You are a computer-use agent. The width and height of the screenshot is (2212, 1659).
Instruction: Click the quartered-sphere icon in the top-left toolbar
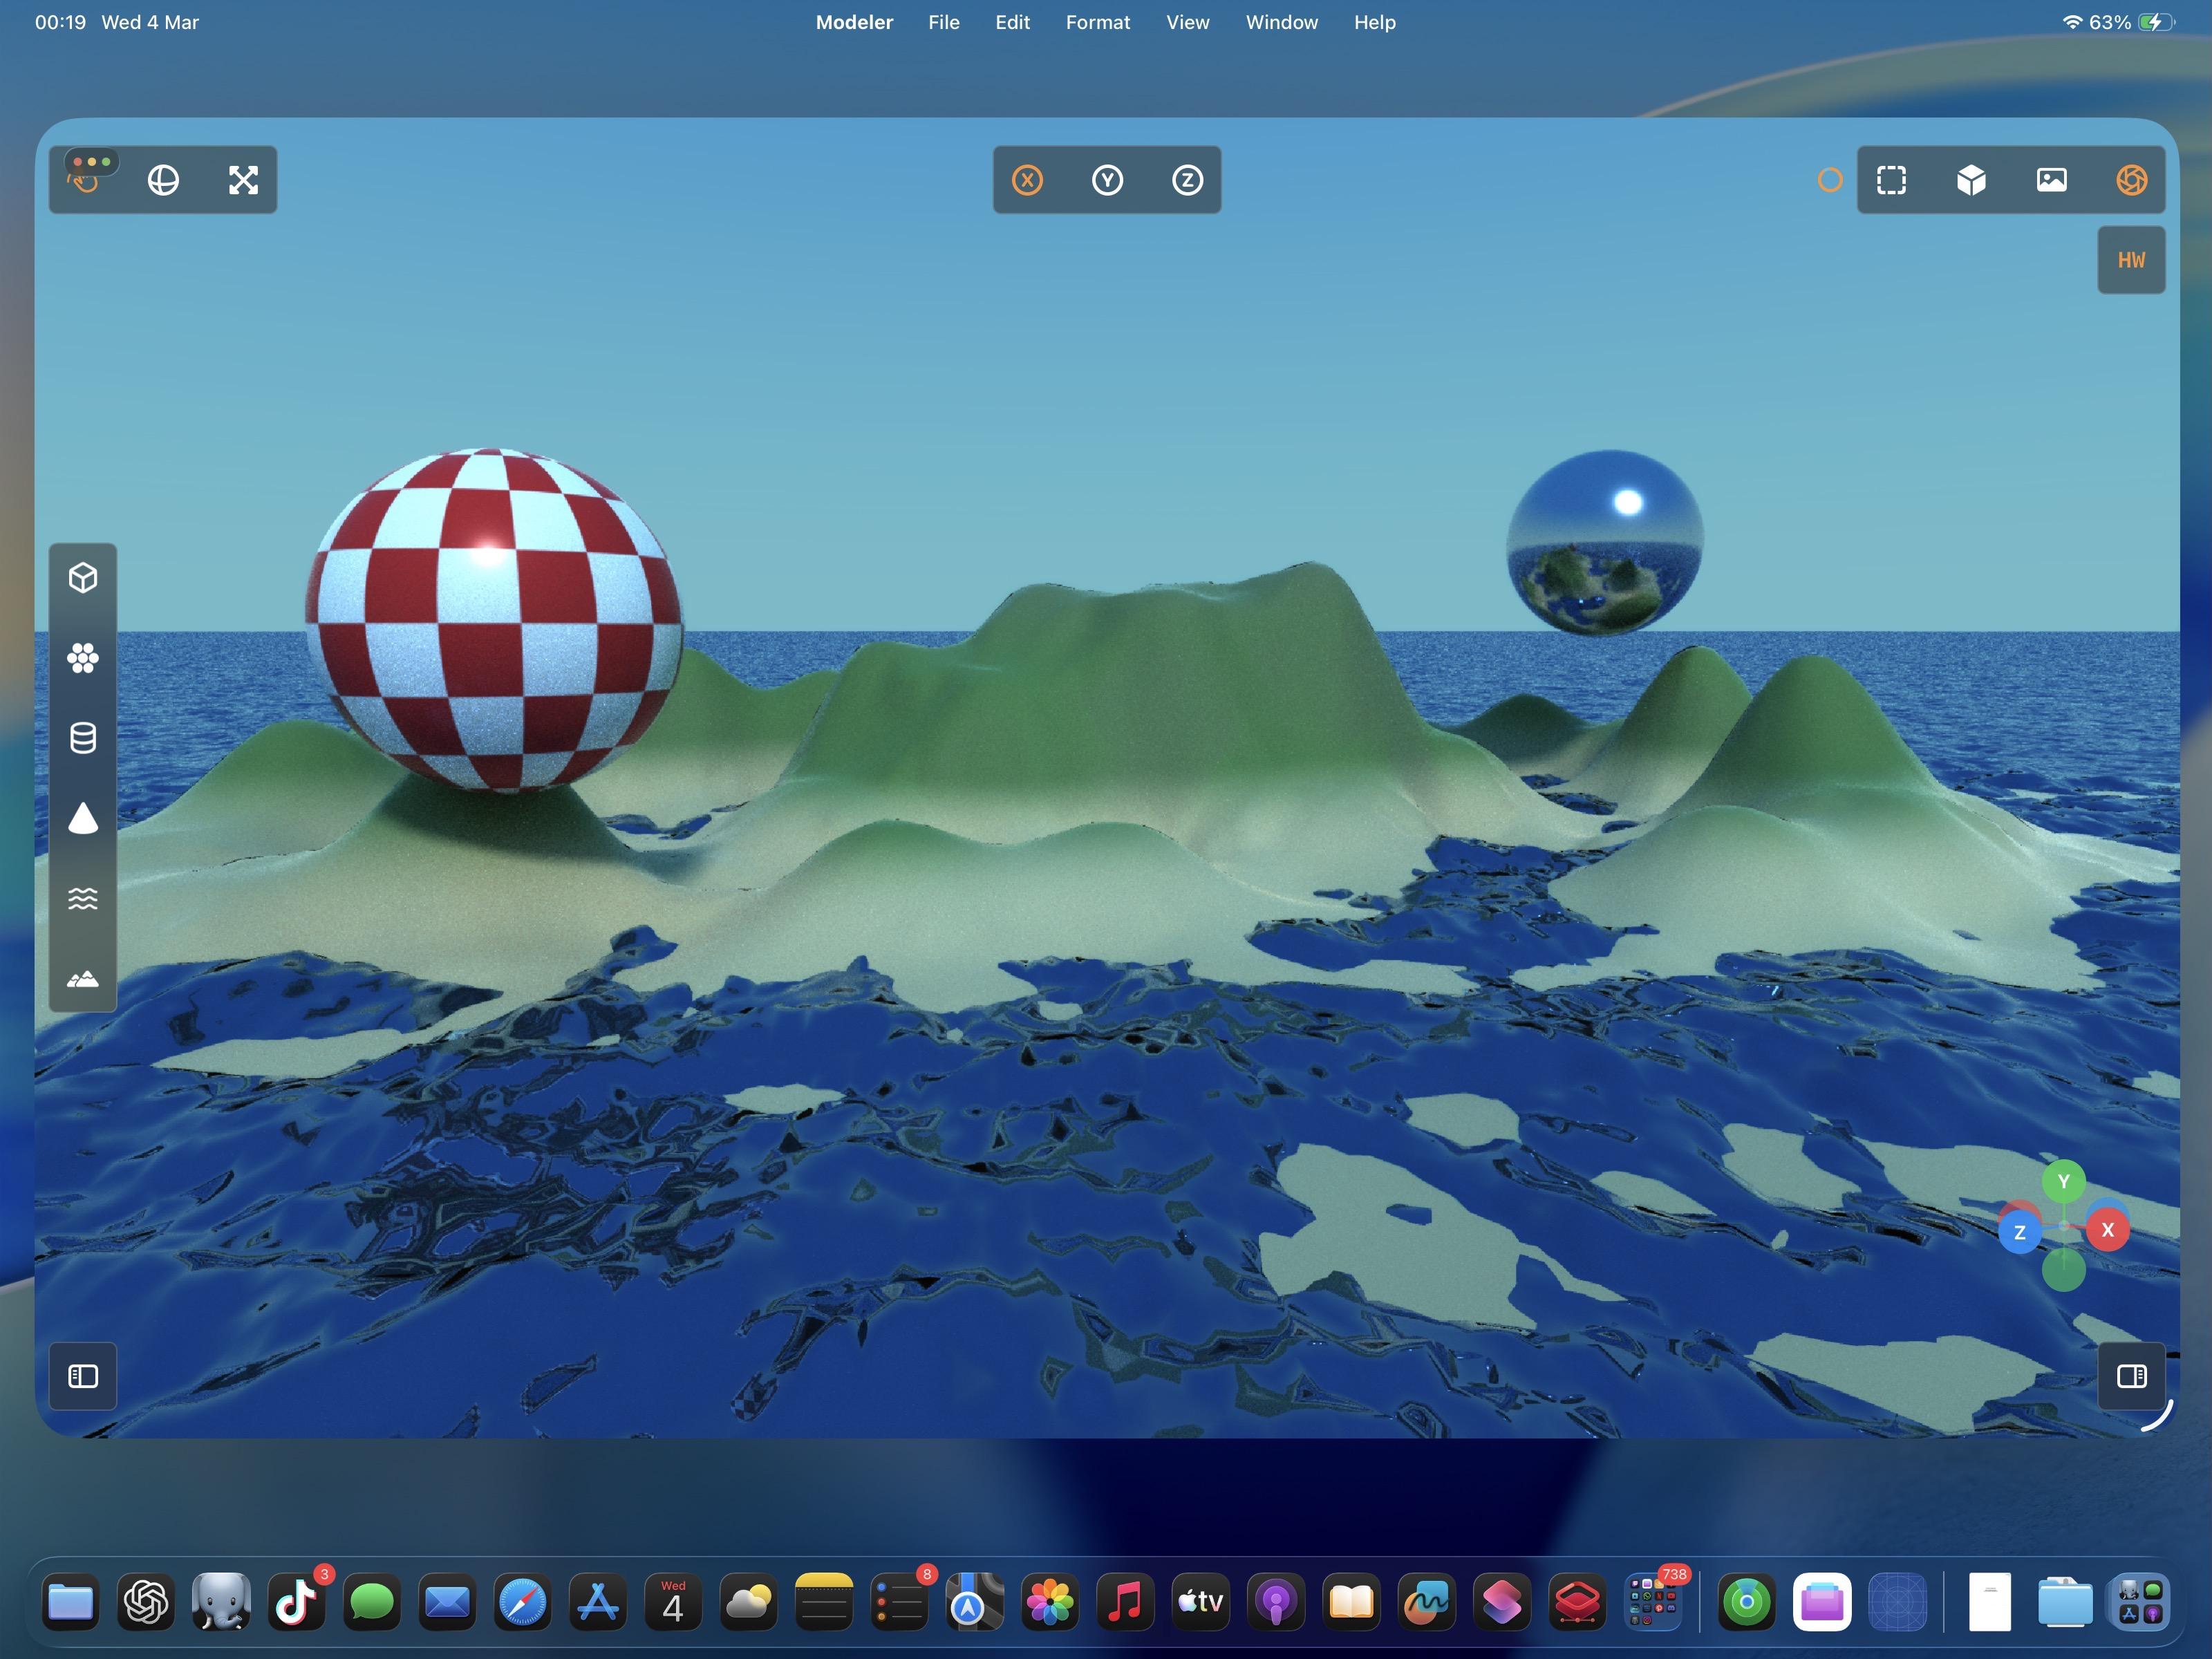(163, 180)
